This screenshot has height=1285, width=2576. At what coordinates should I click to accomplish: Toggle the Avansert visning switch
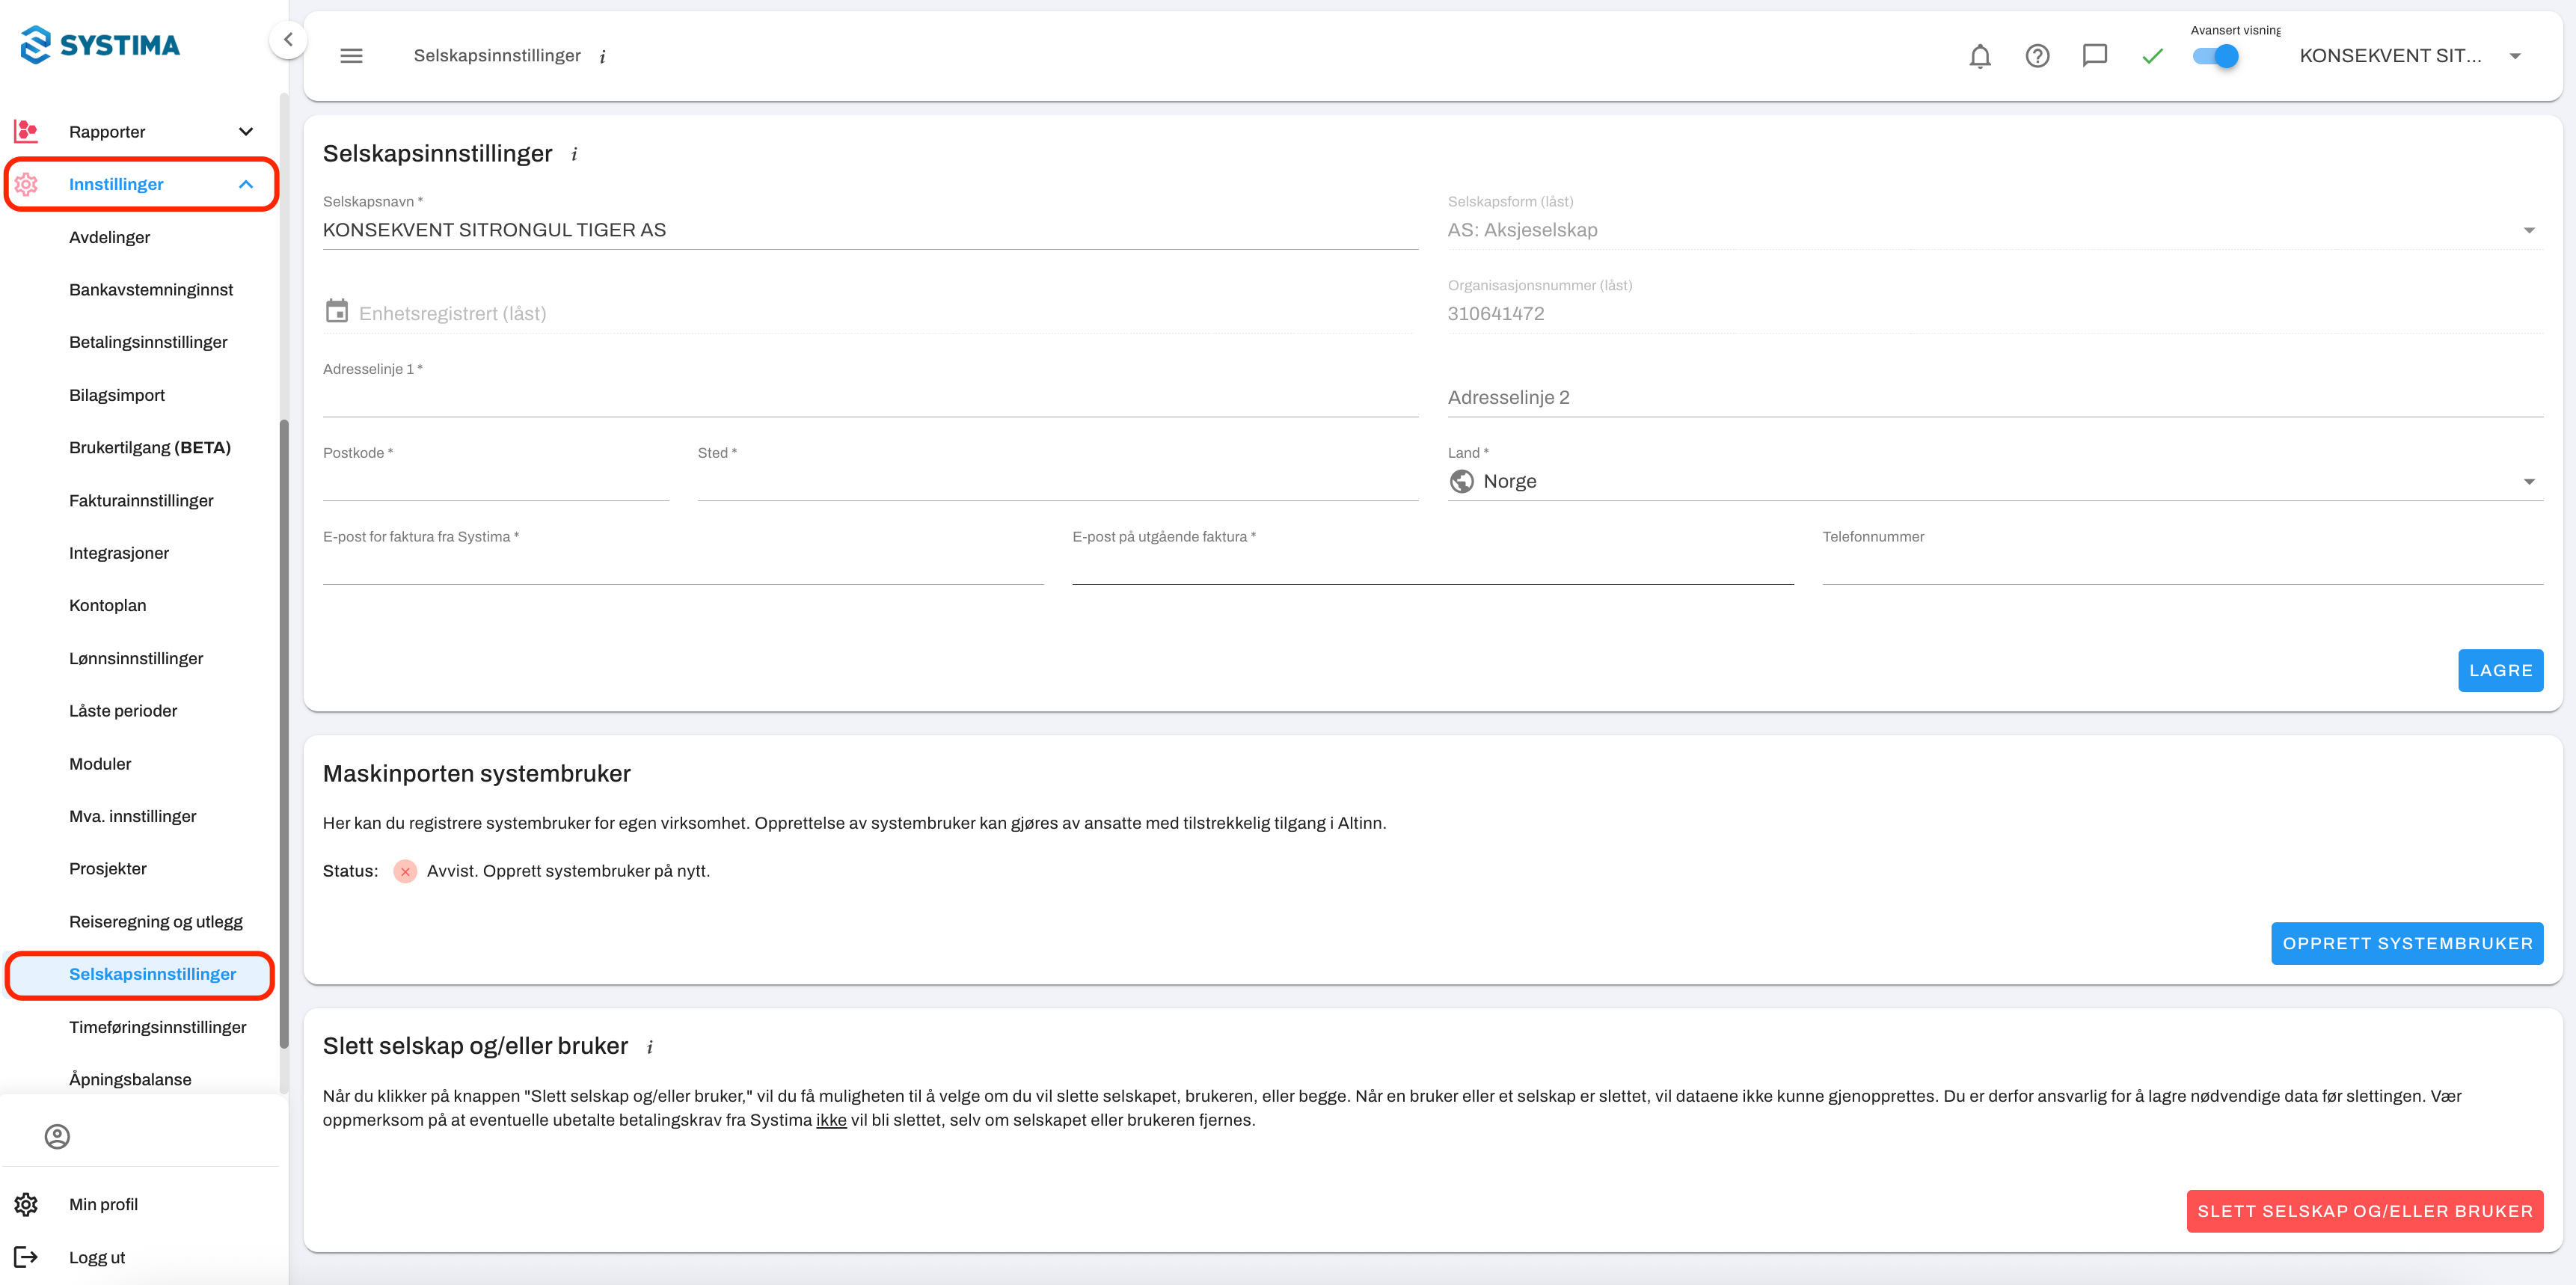pyautogui.click(x=2215, y=56)
